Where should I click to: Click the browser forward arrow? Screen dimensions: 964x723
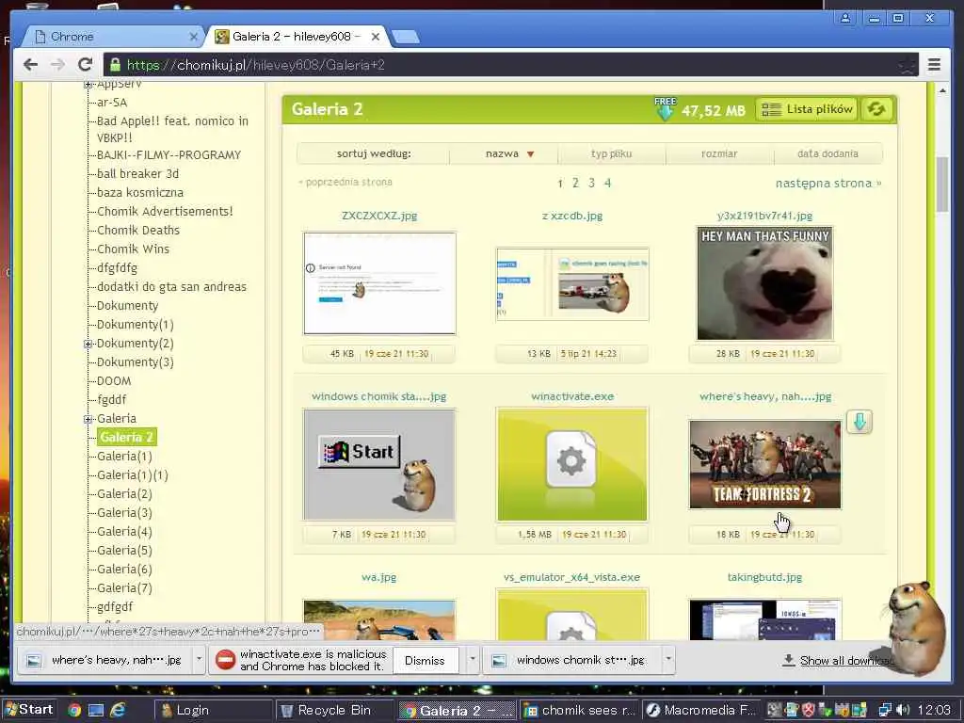pos(57,65)
